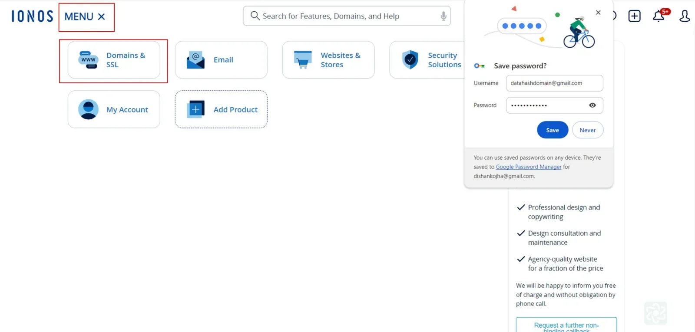Open the user profile icon

tap(685, 16)
